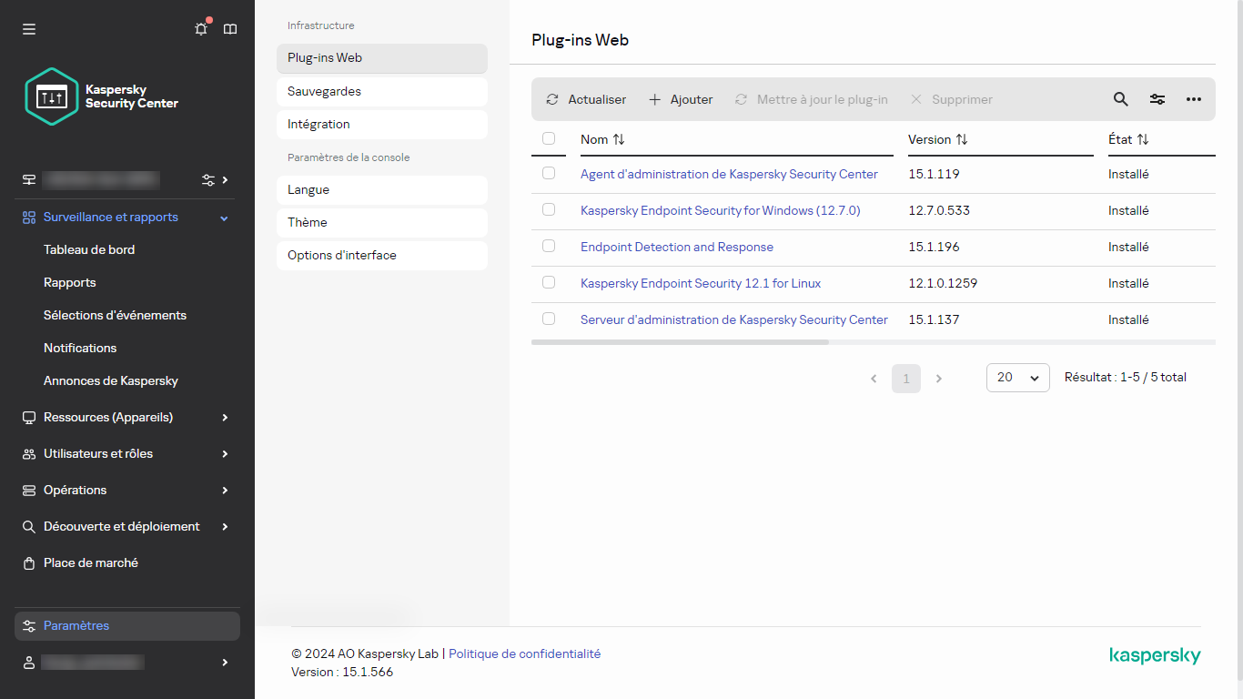Click the Découverte et déploiement magnifier icon

point(29,526)
